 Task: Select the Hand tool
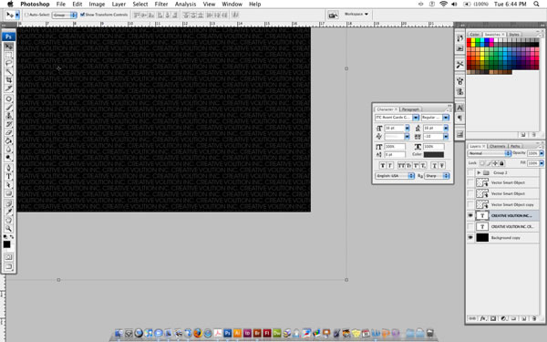click(x=9, y=220)
